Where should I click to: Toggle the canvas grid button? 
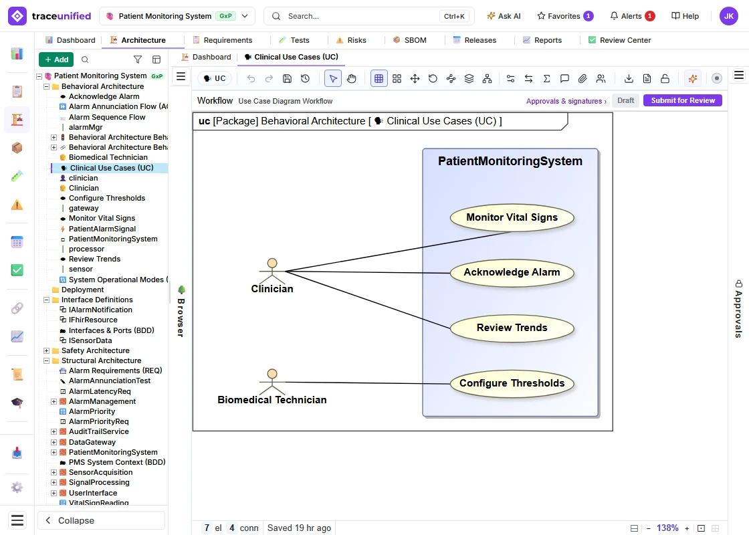click(379, 78)
